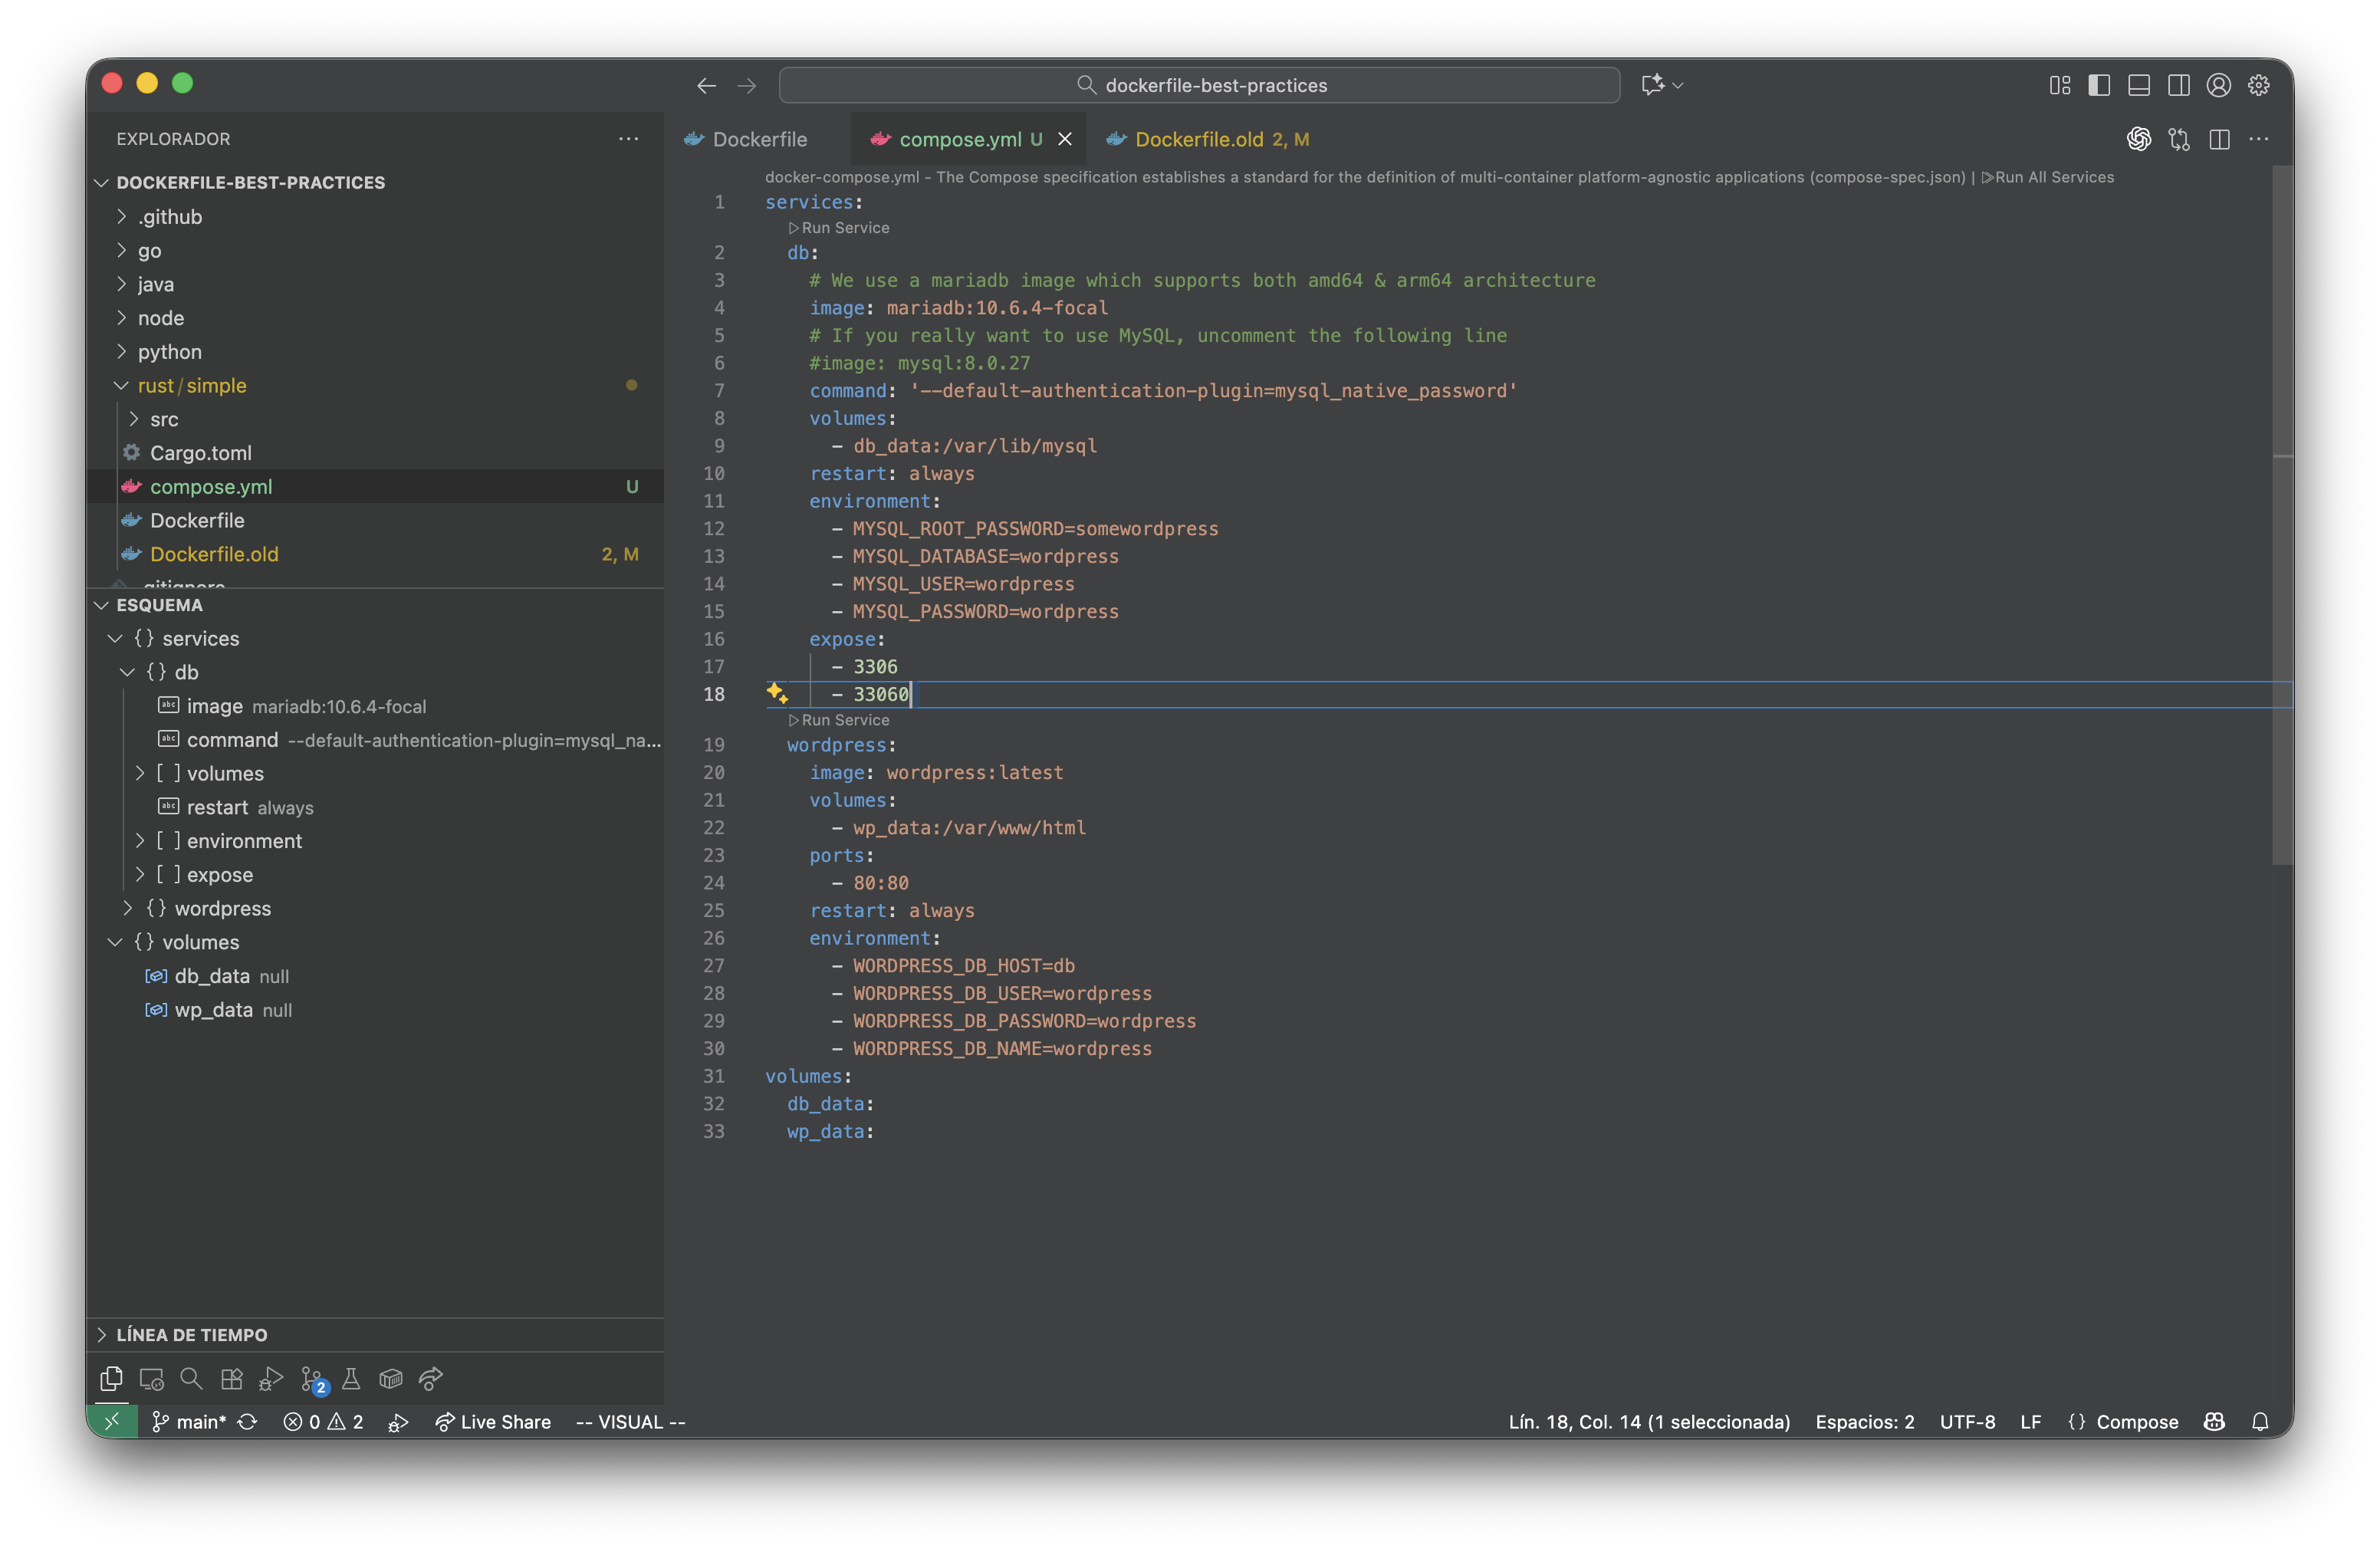Screen dimensions: 2380x1552
Task: Click the dockerfile-best-practices search field
Action: coord(1198,85)
